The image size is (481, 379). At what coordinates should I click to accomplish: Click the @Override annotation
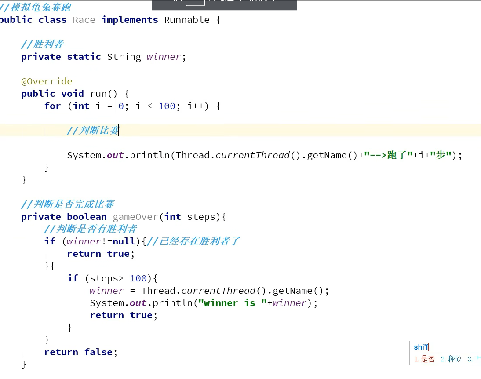(x=47, y=81)
